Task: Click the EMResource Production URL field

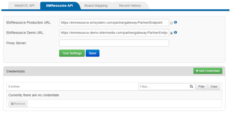Action: [x=114, y=23]
